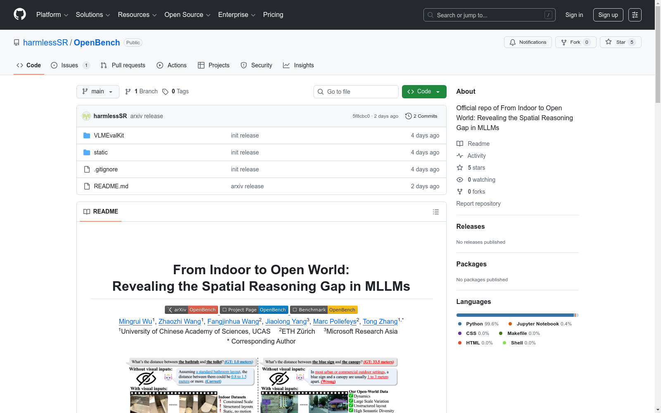Click the 5f8cbc0 commit hash
The image size is (661, 413).
(361, 116)
